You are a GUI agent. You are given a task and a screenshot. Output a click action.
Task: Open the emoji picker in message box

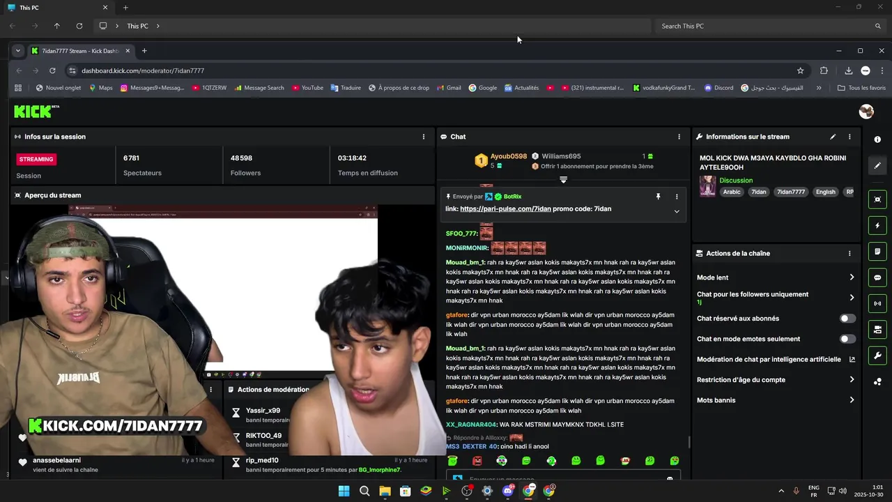(670, 479)
